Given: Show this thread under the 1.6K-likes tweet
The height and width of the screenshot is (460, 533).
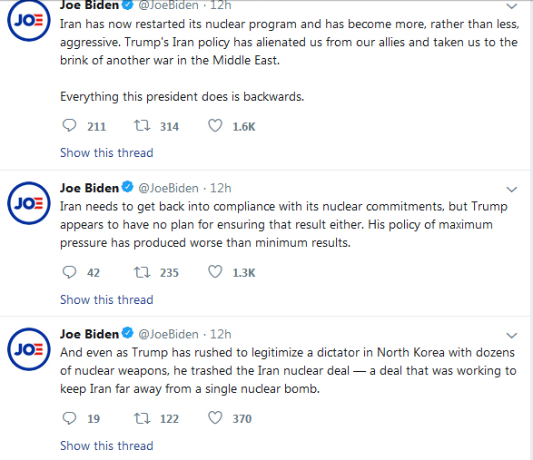Looking at the screenshot, I should [107, 153].
